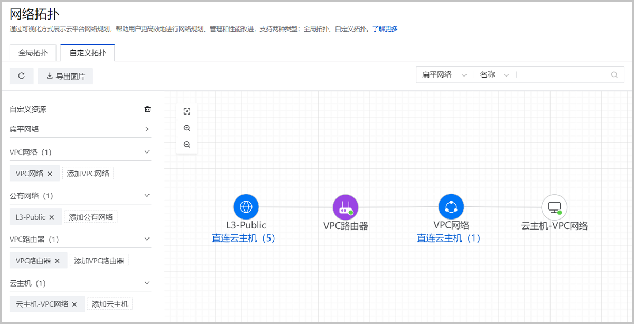Click the fit-to-screen canvas icon
The height and width of the screenshot is (324, 634).
(187, 111)
